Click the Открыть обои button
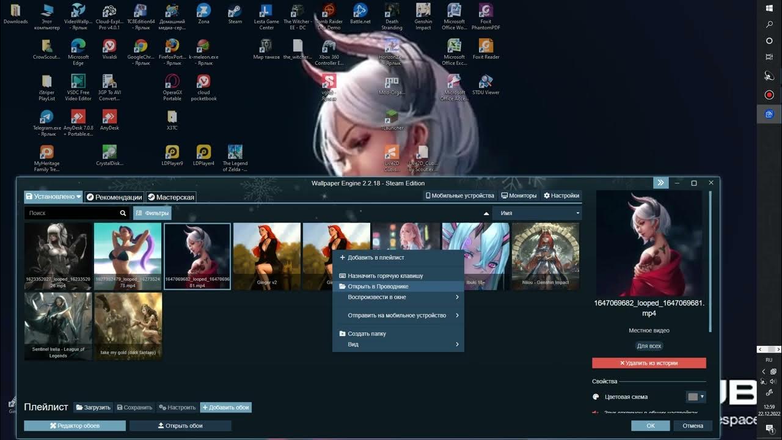Screen dimensions: 782x440 (x=180, y=425)
